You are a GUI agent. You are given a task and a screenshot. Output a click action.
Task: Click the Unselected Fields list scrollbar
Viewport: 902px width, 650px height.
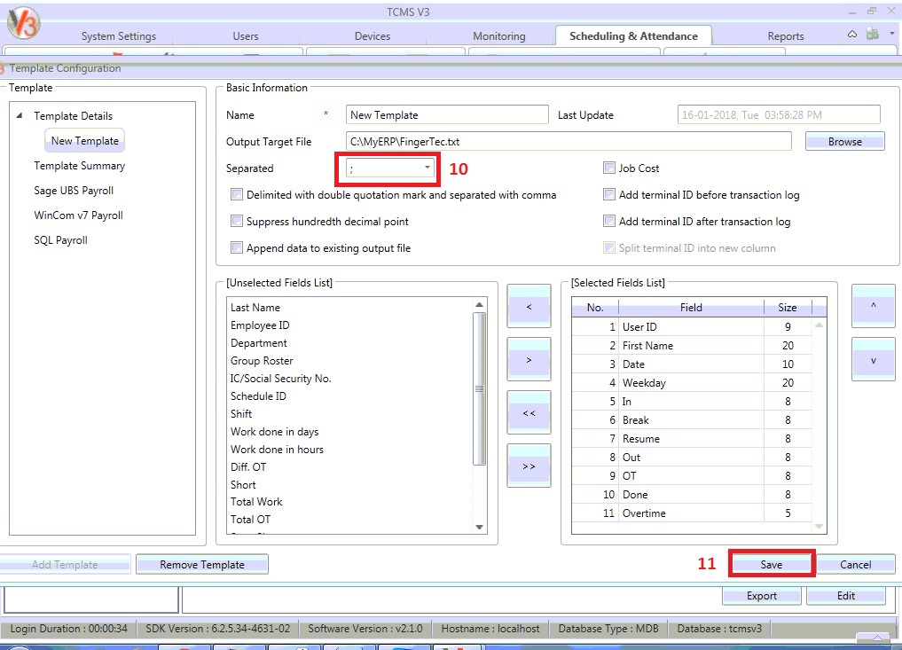click(x=480, y=390)
